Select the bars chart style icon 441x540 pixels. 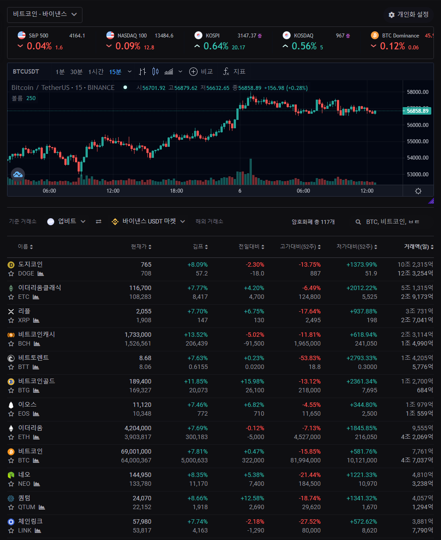pyautogui.click(x=142, y=71)
